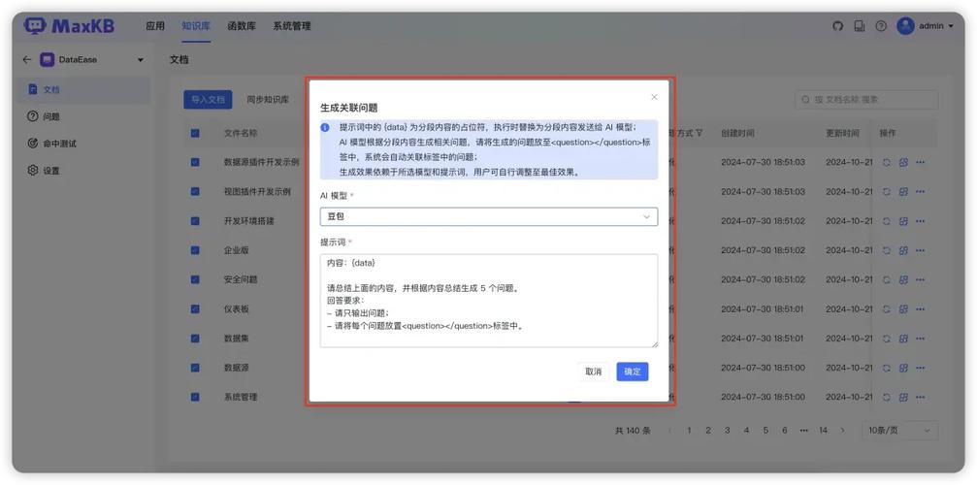Open 命中测试 in the left sidebar
Viewport: 977px width, 485px height.
point(83,144)
